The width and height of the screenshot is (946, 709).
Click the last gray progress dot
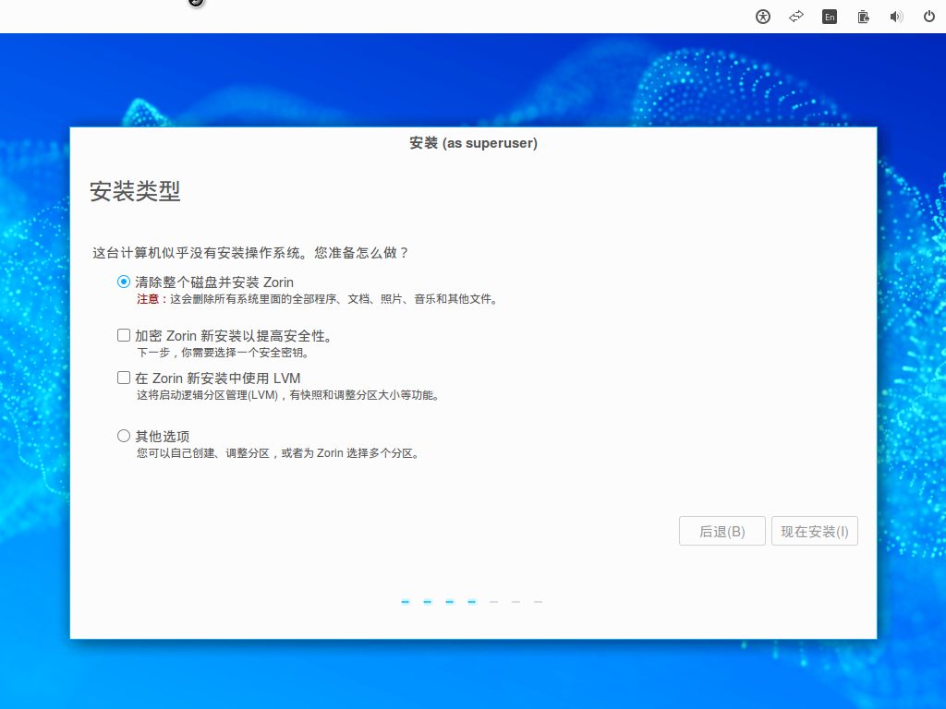coord(538,601)
